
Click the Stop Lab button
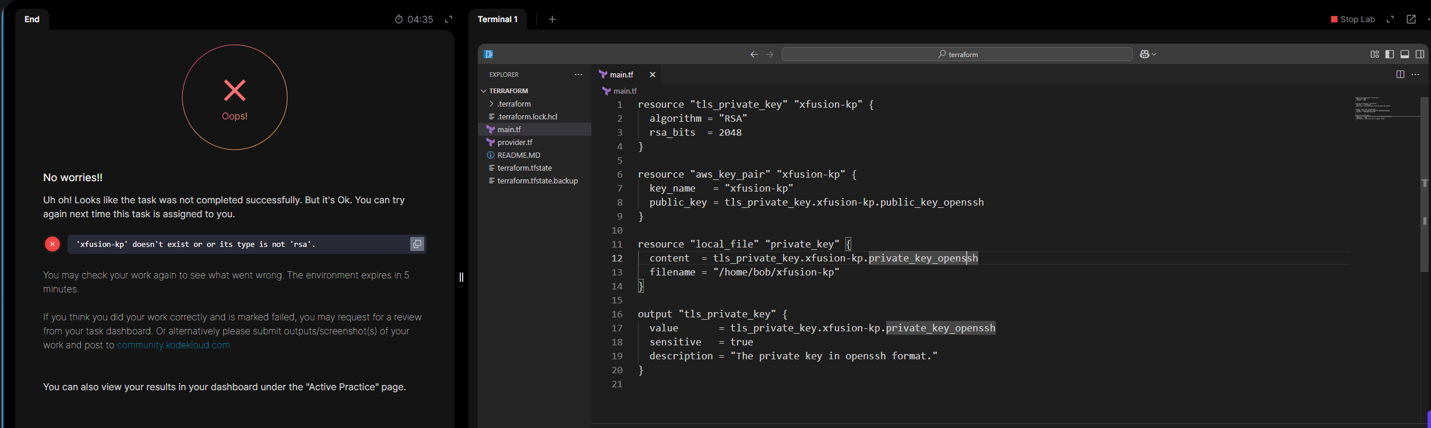click(1353, 19)
